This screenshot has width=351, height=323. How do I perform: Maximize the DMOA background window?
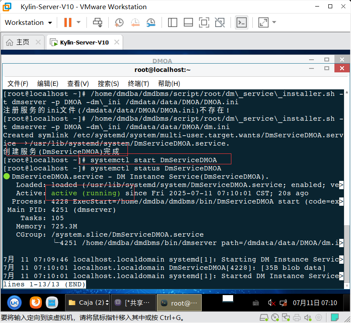pos(327,59)
